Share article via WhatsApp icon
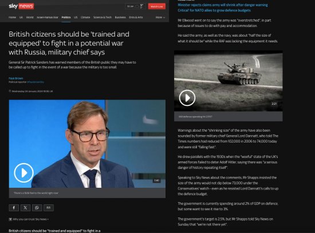This screenshot has height=233, width=315. coord(37,208)
